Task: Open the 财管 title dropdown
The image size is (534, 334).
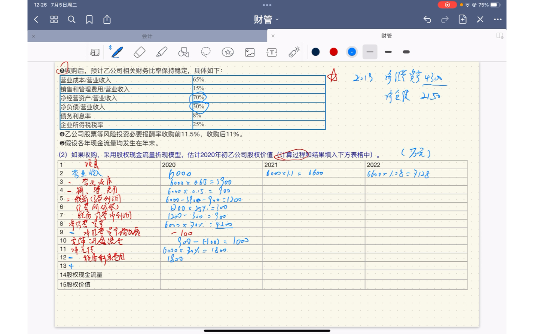Action: [x=266, y=19]
